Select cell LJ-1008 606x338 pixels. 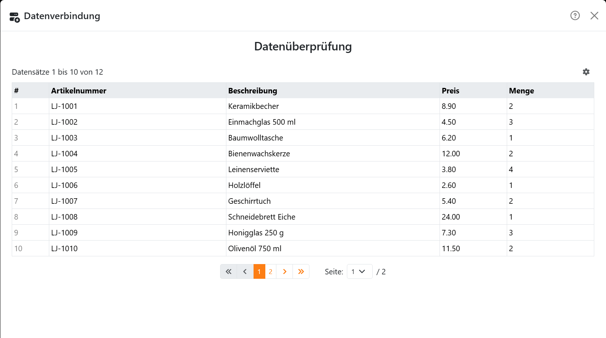tap(137, 217)
